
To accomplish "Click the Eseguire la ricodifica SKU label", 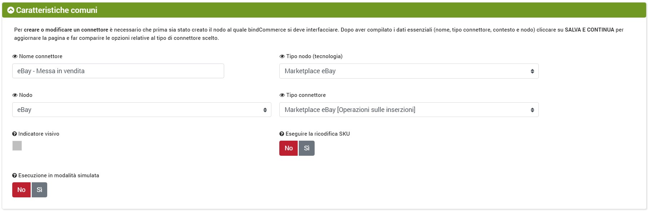I will [318, 134].
